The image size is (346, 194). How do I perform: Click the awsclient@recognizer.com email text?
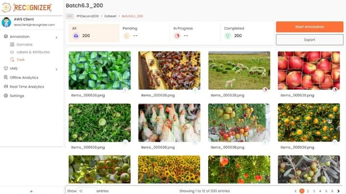(34, 24)
